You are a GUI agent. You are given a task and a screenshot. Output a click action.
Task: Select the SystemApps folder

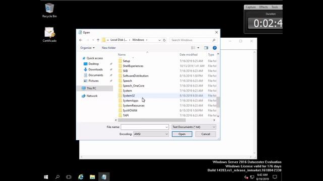click(131, 101)
